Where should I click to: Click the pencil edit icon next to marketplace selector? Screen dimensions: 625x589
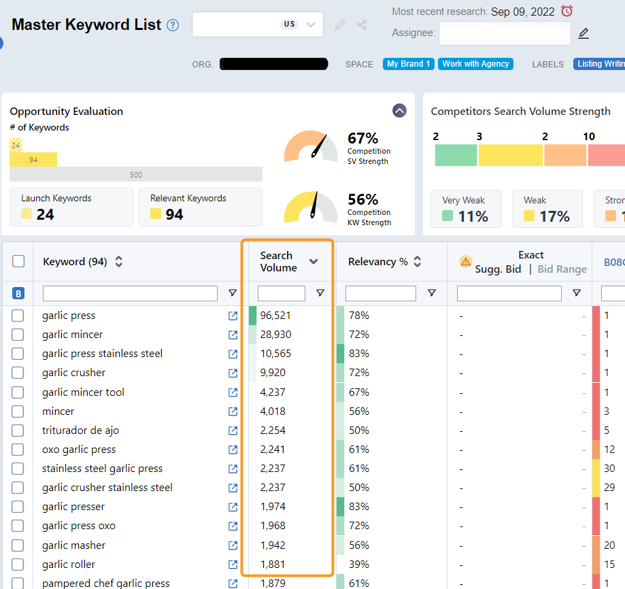point(340,25)
